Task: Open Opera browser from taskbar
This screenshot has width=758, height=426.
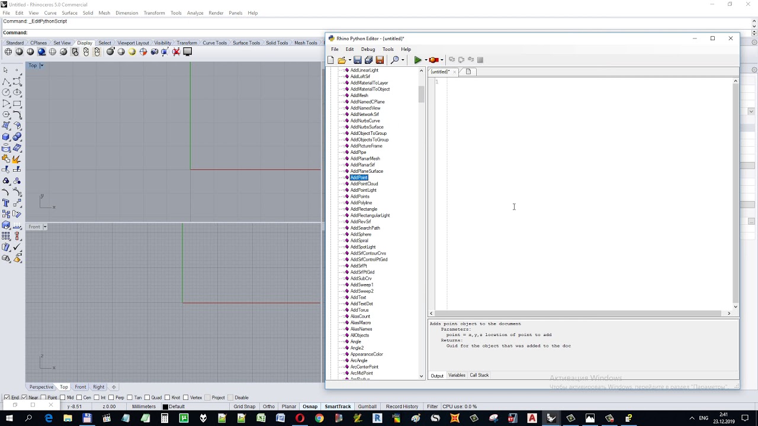Action: (300, 418)
